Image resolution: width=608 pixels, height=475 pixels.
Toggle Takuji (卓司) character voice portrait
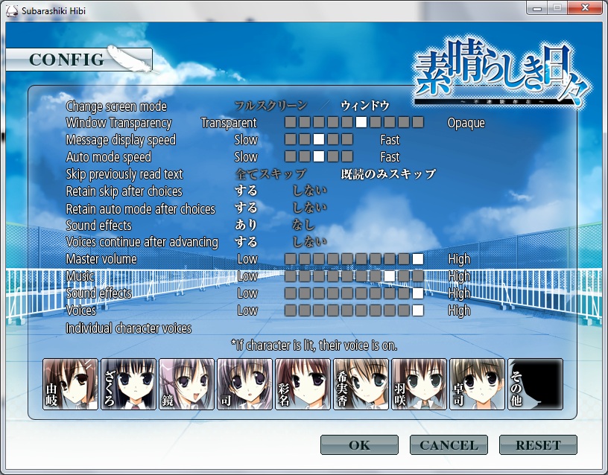point(478,384)
